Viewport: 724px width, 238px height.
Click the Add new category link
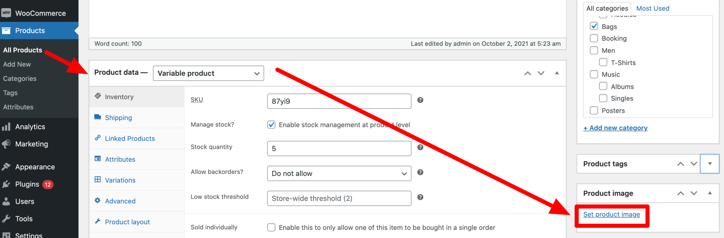click(x=615, y=128)
